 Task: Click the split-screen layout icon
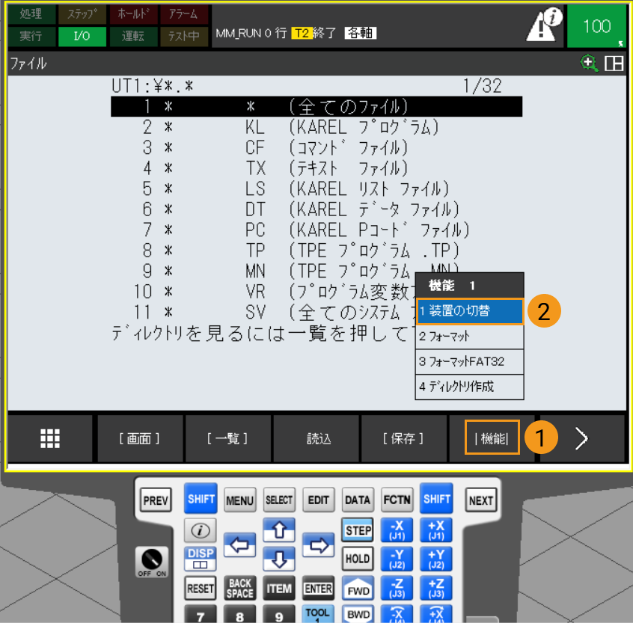(614, 64)
